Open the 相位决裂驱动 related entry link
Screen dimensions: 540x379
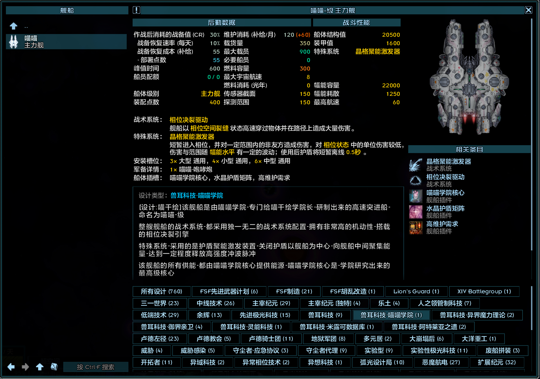(445, 177)
